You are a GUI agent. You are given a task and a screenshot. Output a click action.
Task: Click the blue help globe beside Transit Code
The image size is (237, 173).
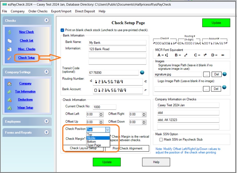(x=142, y=73)
